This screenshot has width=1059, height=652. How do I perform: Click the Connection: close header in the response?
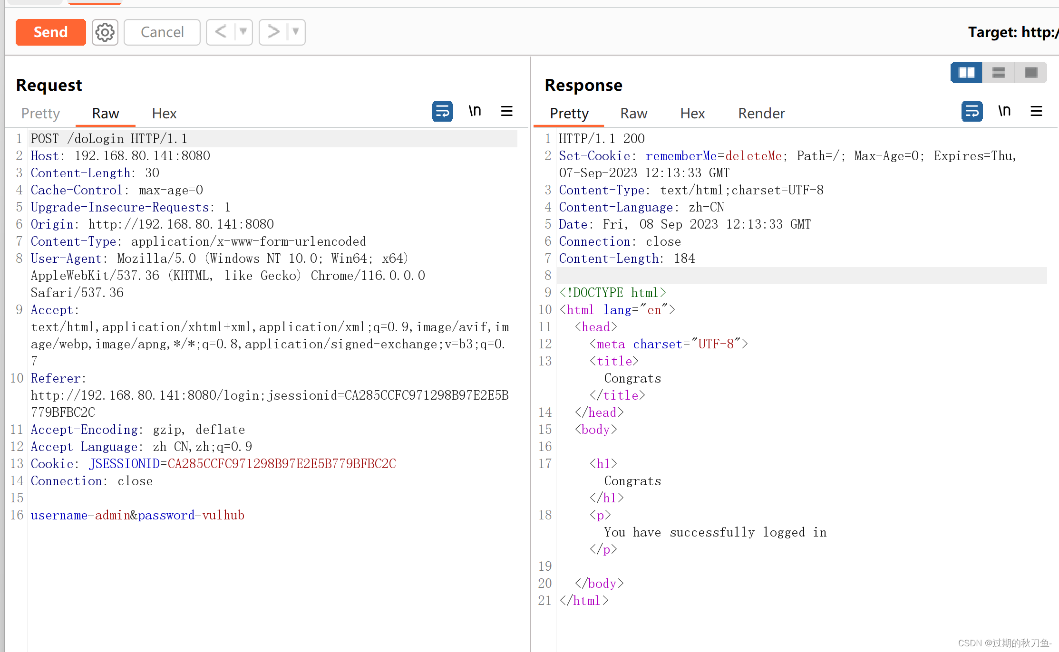coord(620,241)
